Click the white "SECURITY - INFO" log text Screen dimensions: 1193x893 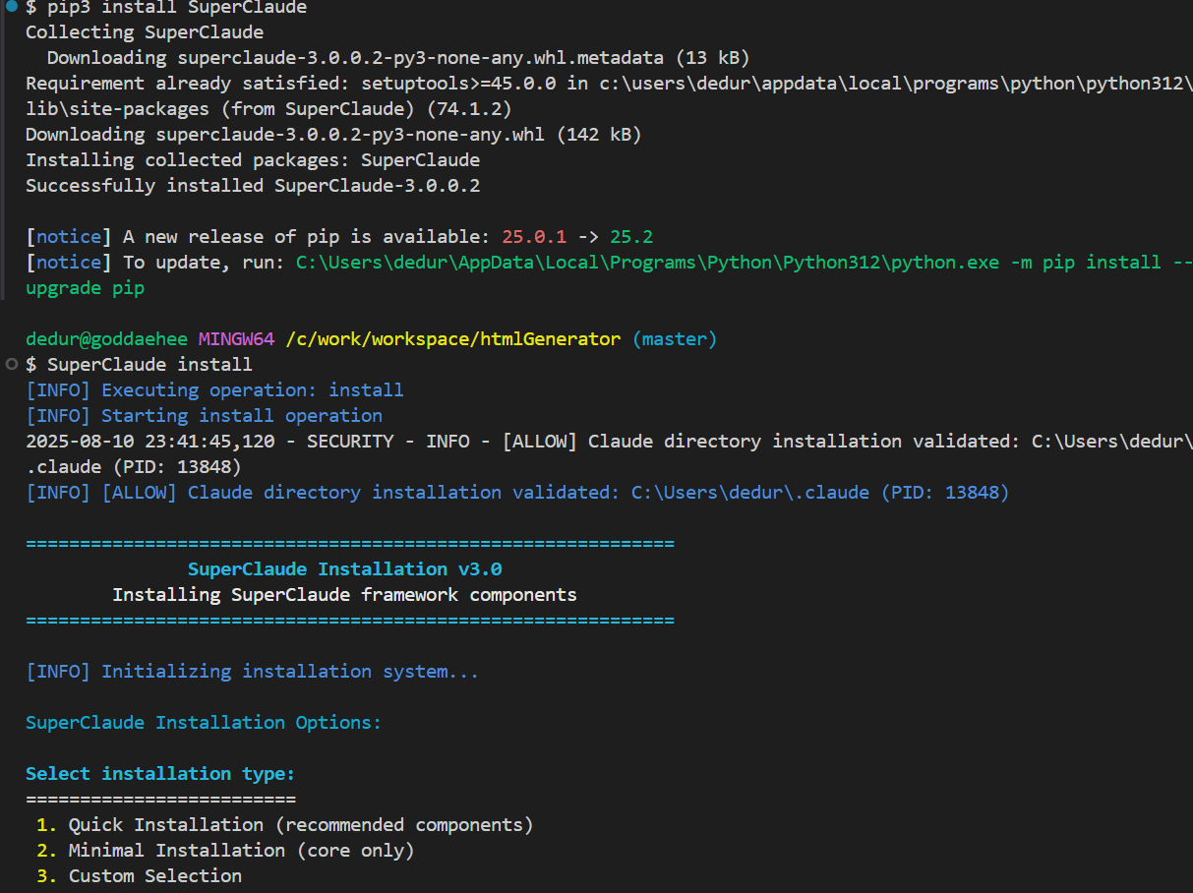click(388, 442)
